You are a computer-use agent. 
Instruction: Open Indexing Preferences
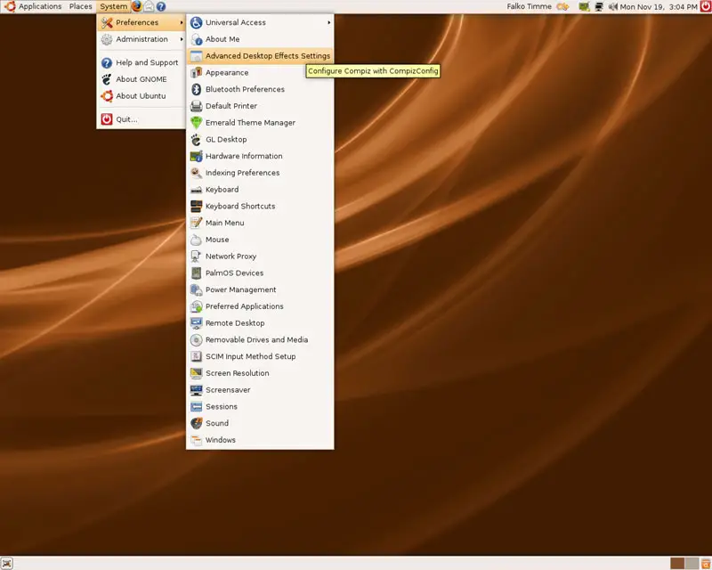tap(260, 173)
